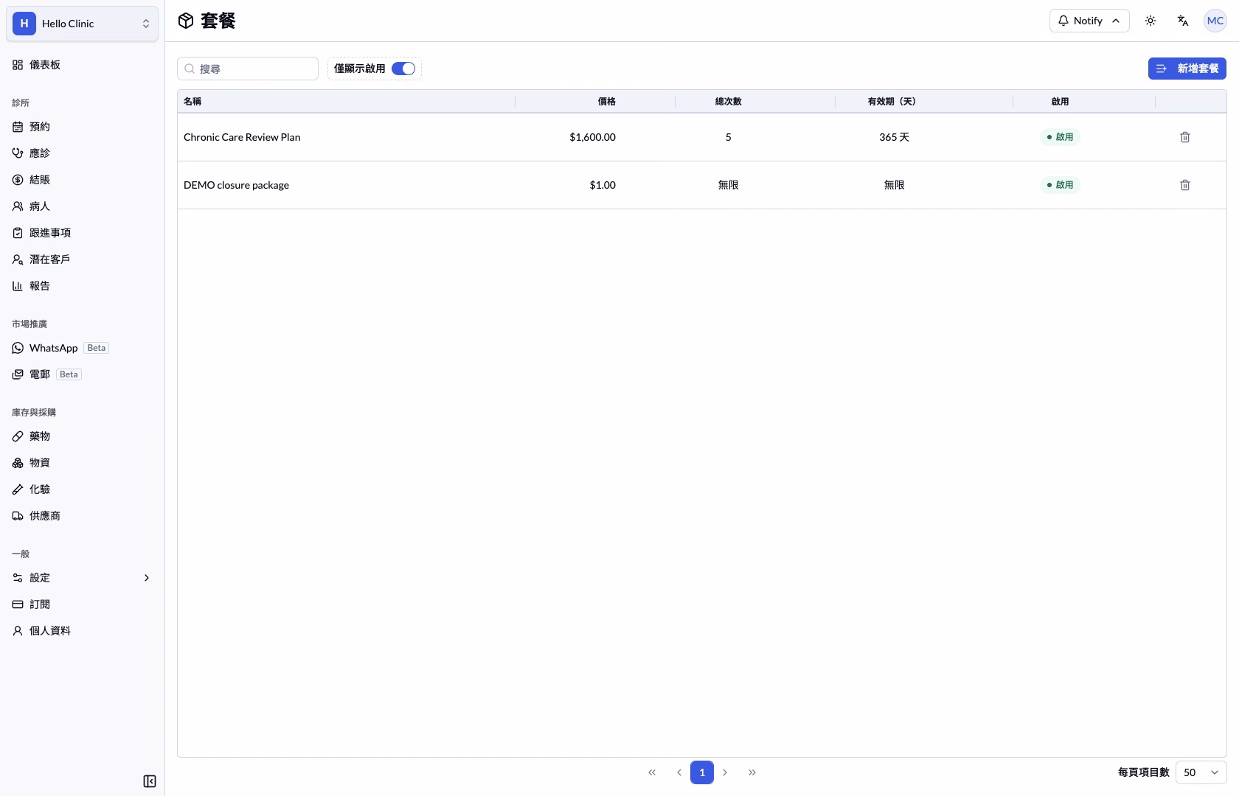1239x796 pixels.
Task: Open the language translation icon
Action: (x=1183, y=21)
